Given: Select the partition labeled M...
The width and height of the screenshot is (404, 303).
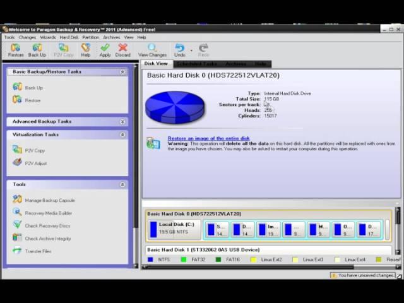Looking at the screenshot, I should [319, 229].
